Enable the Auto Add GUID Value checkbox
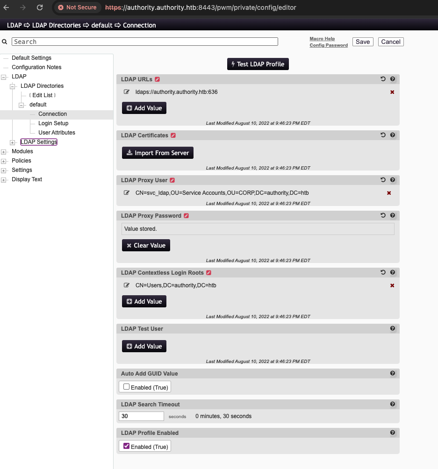Screen dimensions: 438x469 [126, 386]
